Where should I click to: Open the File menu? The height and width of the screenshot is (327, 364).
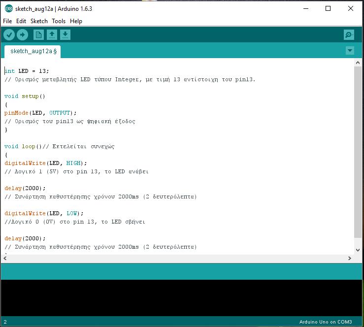pyautogui.click(x=7, y=21)
